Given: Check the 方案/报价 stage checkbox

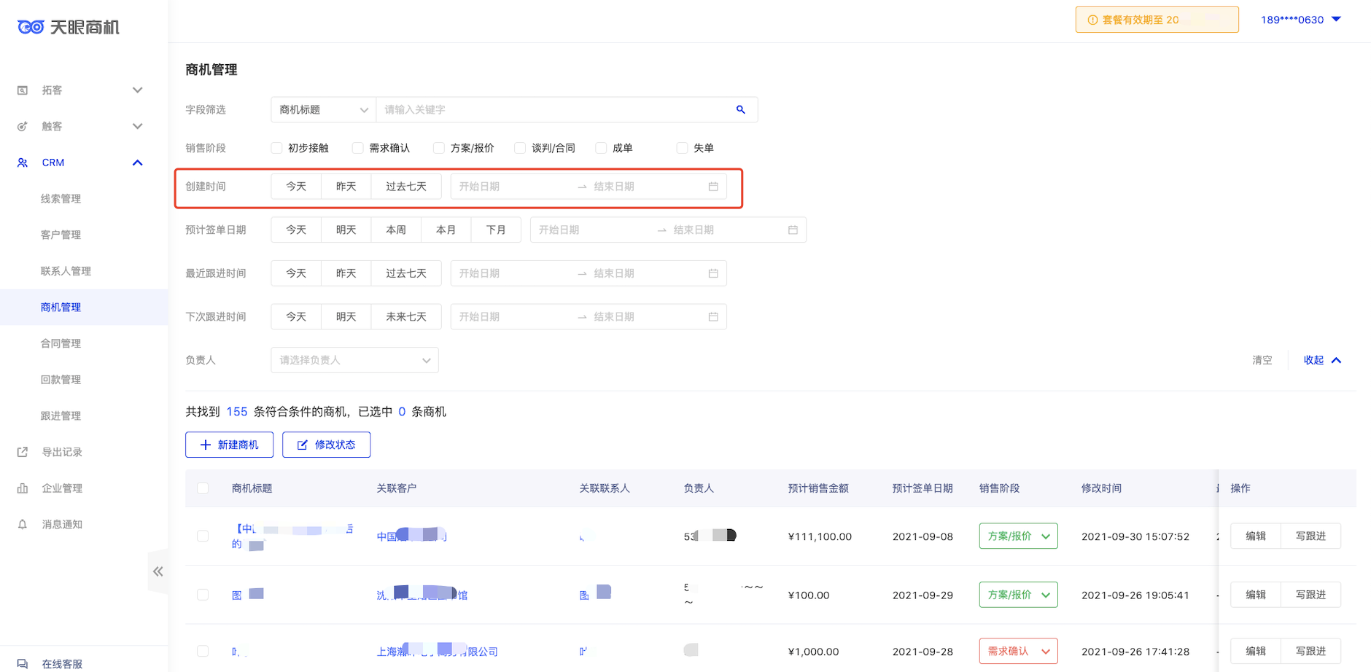Looking at the screenshot, I should [439, 148].
